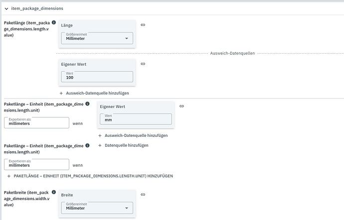Screen dimensions: 344x220
Task: Click link icon beside Eigener Wert mm
Action: tap(181, 106)
